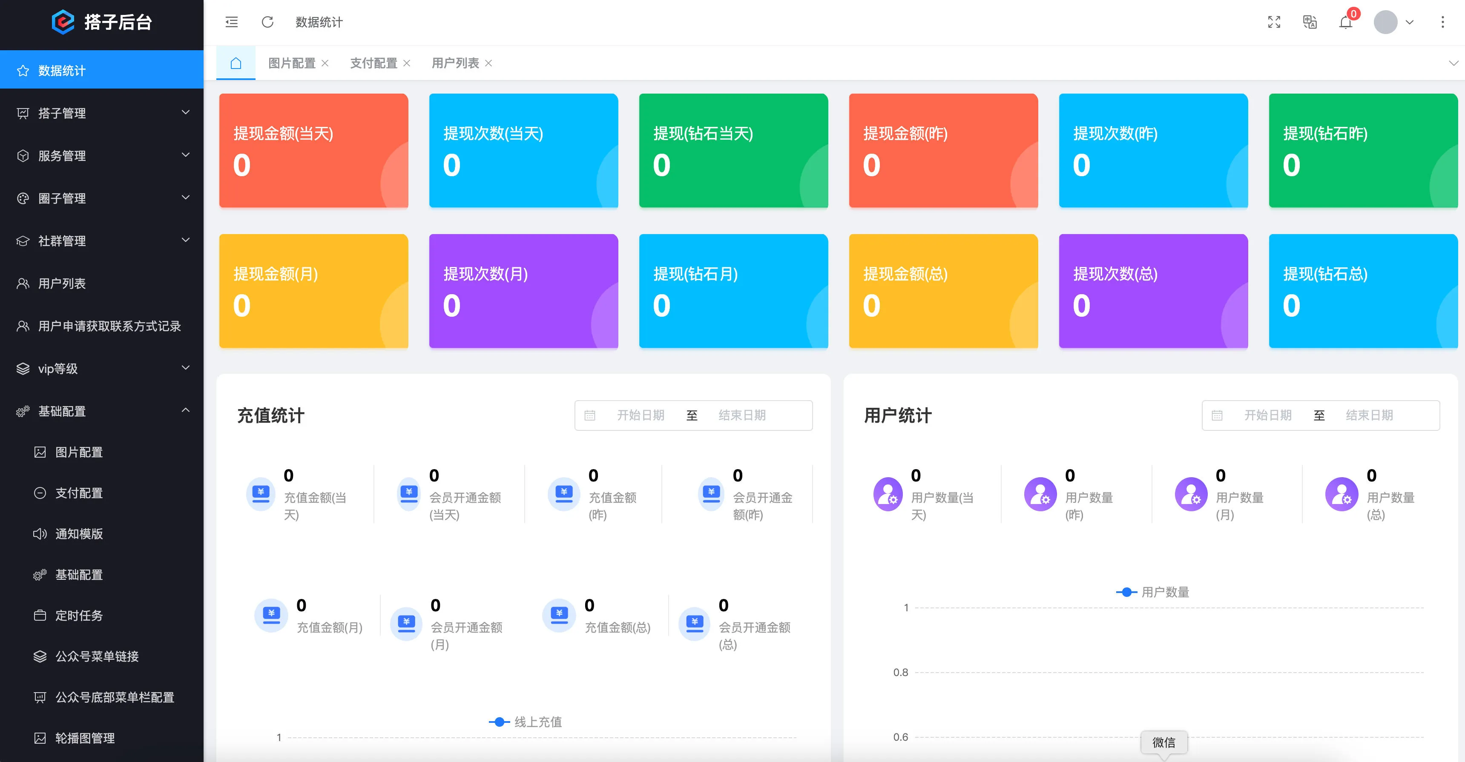Expand the vip等级 submenu
The width and height of the screenshot is (1465, 762).
[102, 368]
